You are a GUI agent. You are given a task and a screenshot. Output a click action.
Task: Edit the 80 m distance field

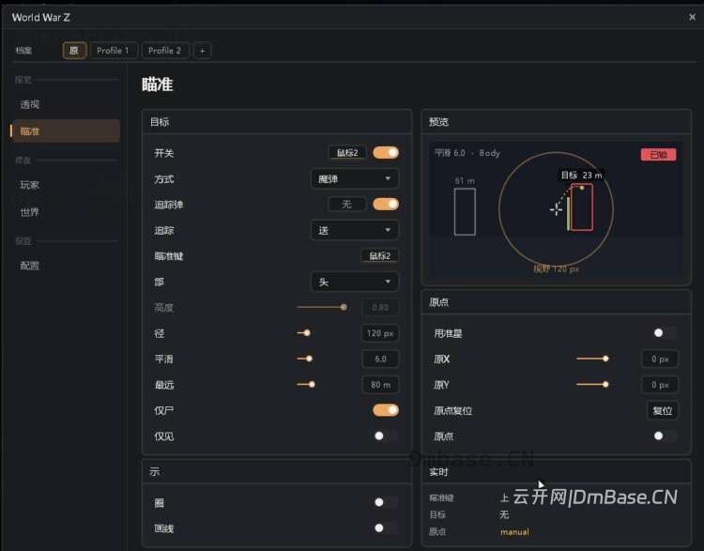[380, 385]
